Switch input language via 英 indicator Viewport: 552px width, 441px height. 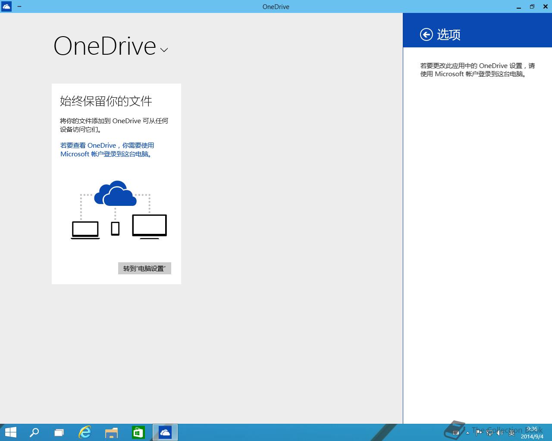511,433
